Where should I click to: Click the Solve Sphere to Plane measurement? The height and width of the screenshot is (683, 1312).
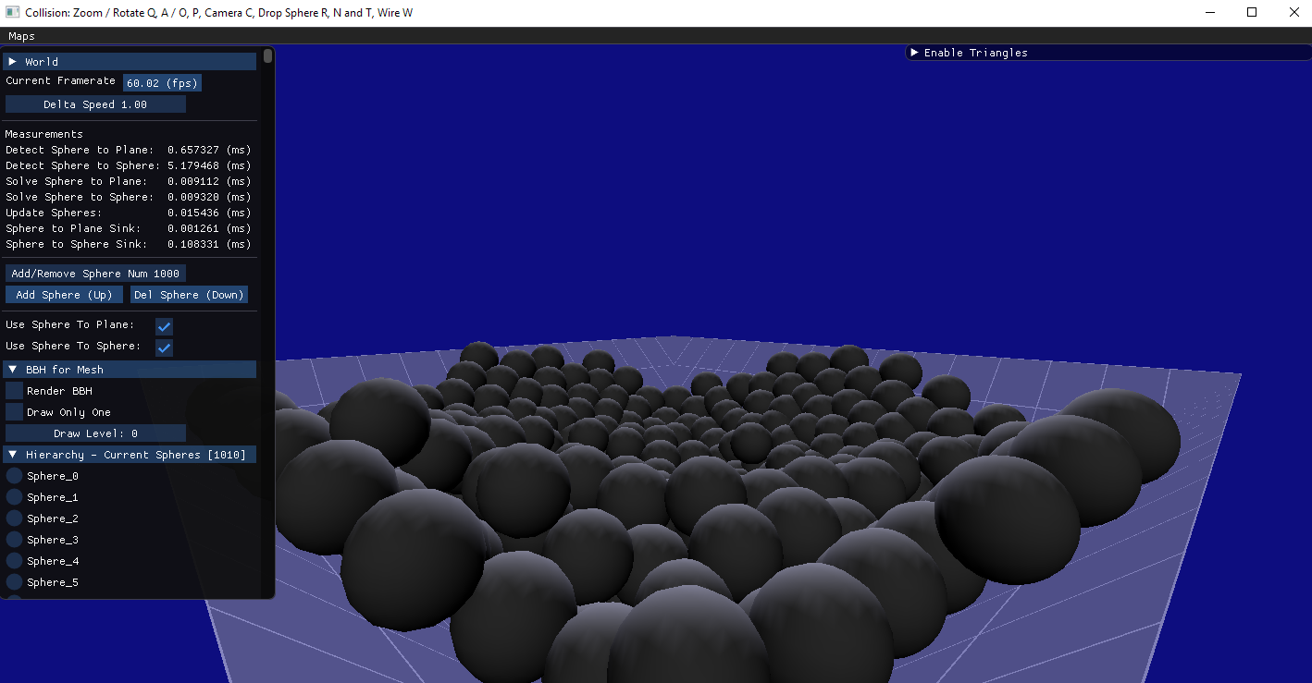[x=128, y=181]
